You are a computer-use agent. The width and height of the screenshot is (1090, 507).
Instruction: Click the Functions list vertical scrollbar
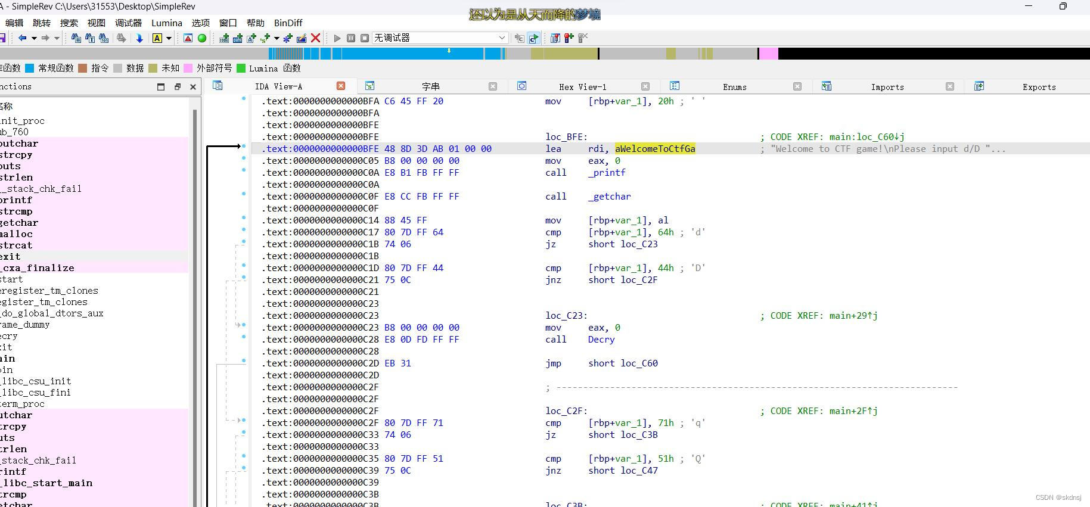click(x=195, y=307)
